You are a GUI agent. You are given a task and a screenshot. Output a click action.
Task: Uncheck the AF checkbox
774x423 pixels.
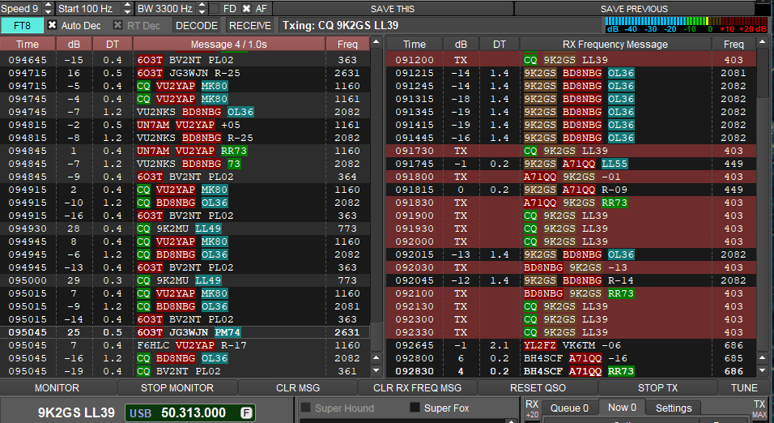[246, 8]
